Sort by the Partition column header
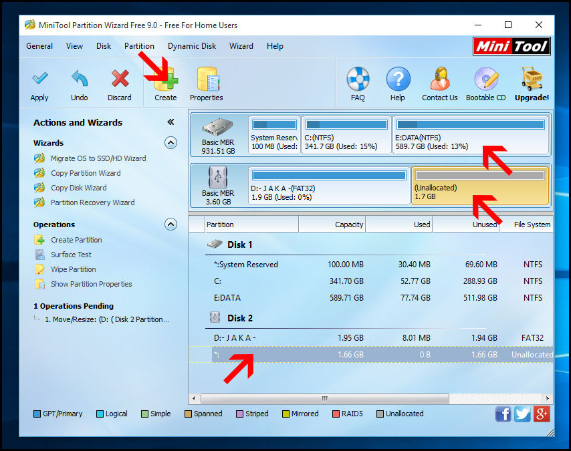Screen dimensions: 571x451 point(251,224)
